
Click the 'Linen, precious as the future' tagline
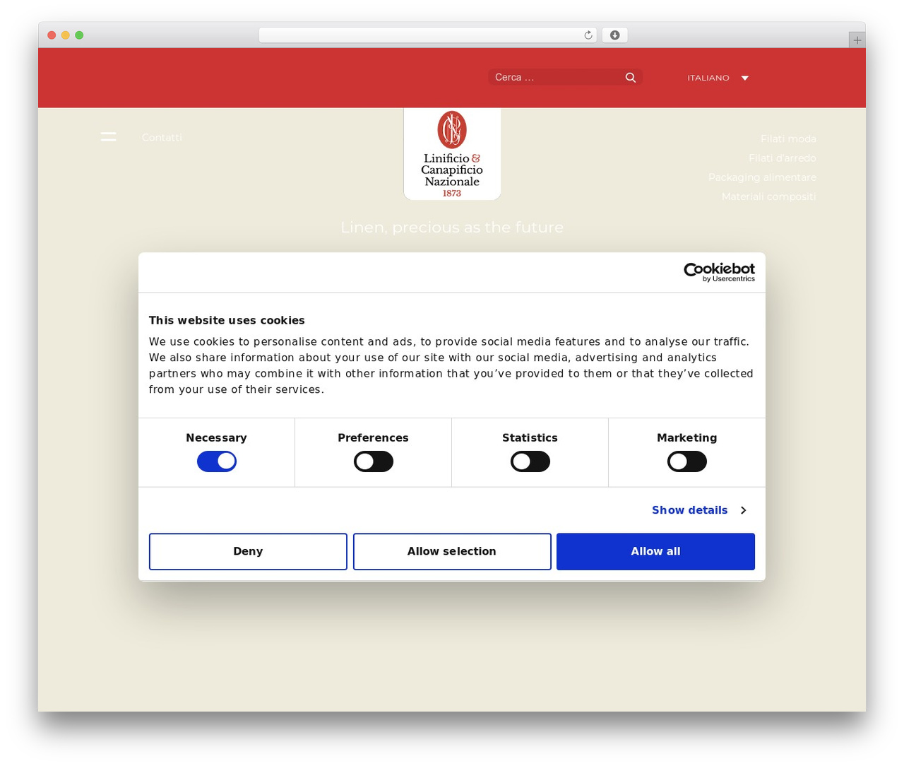(452, 228)
